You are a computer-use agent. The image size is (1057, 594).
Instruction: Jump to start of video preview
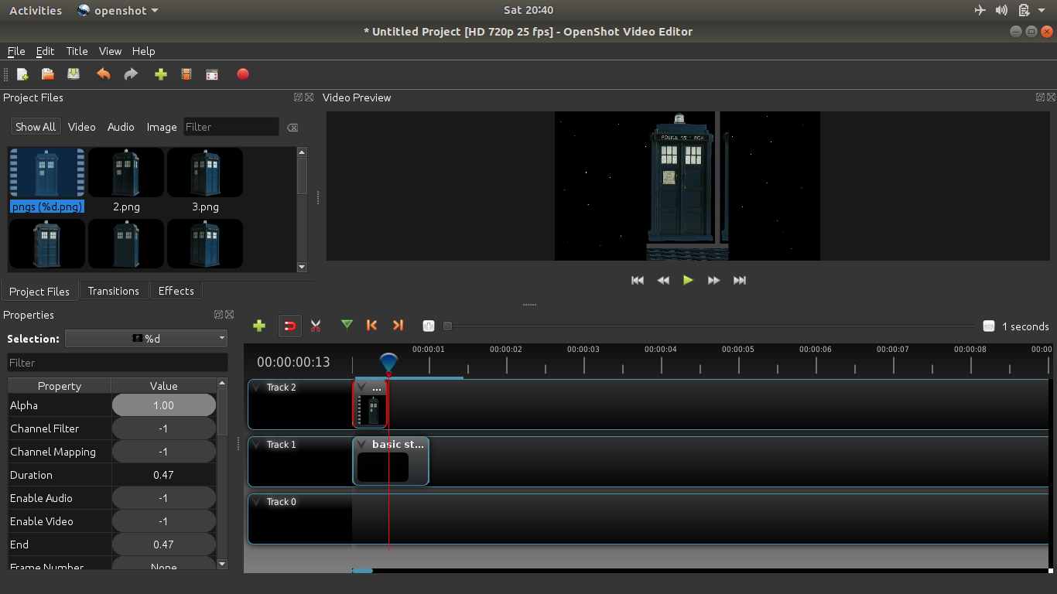(x=638, y=280)
